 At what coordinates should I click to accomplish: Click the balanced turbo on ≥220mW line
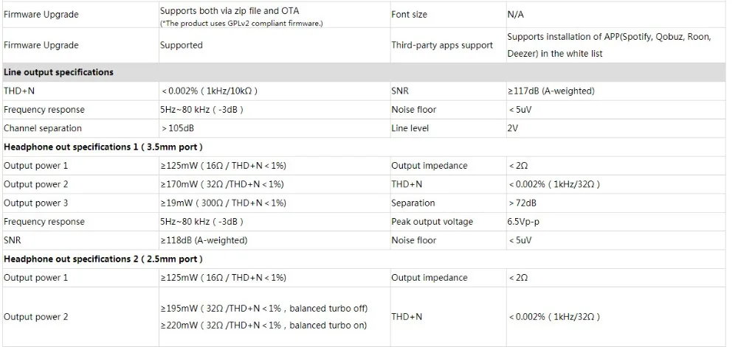click(x=263, y=326)
